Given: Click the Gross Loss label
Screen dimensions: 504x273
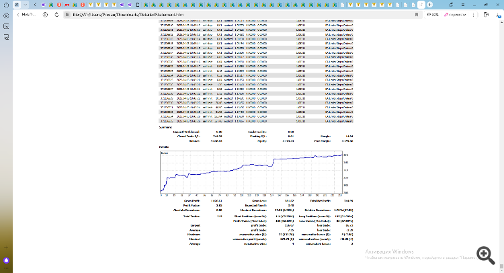Looking at the screenshot, I should (259, 200).
